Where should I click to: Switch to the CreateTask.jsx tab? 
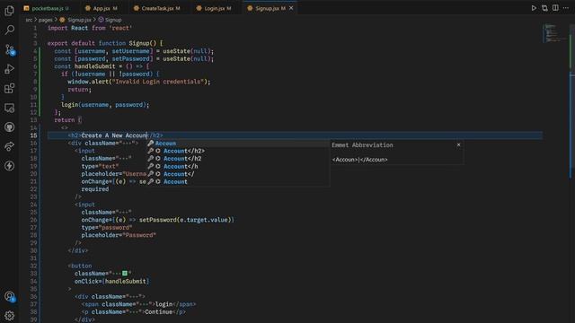[157, 8]
